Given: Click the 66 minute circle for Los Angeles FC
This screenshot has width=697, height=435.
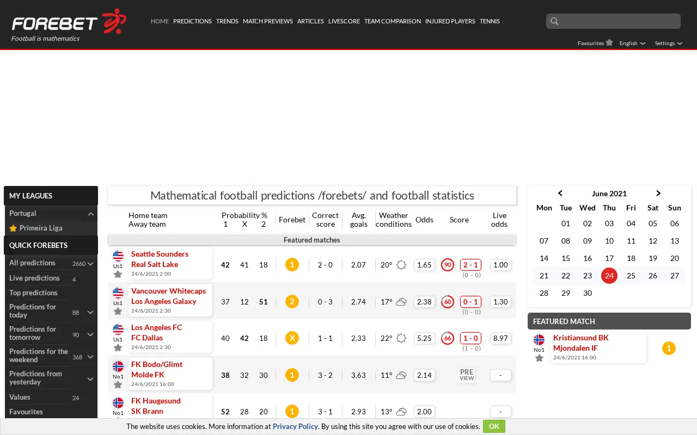Looking at the screenshot, I should tap(448, 338).
